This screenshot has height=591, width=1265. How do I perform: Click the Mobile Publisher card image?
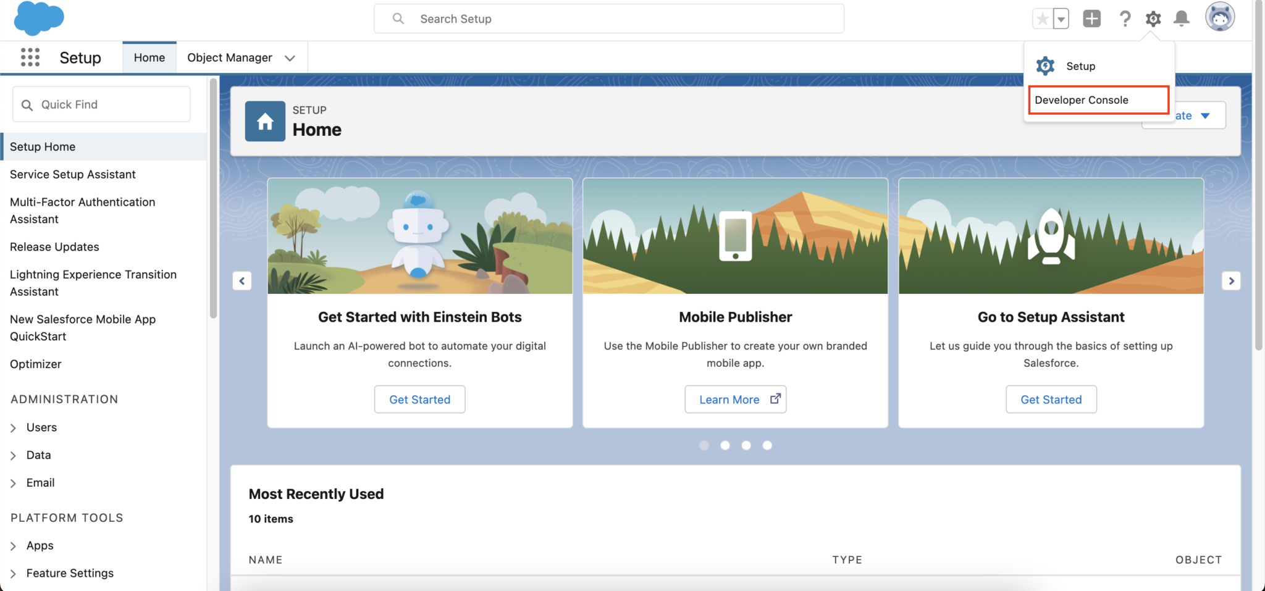(x=735, y=237)
